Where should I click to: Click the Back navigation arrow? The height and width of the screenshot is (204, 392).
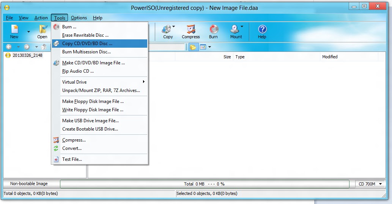click(x=9, y=47)
